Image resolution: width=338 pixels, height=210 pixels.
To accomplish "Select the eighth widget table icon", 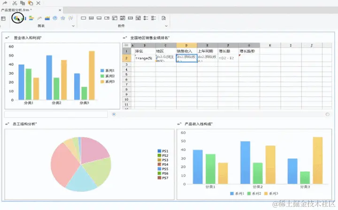I will 138,18.
